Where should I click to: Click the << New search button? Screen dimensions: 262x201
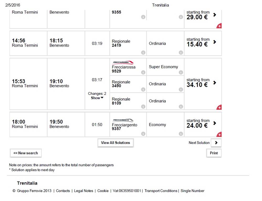click(26, 153)
